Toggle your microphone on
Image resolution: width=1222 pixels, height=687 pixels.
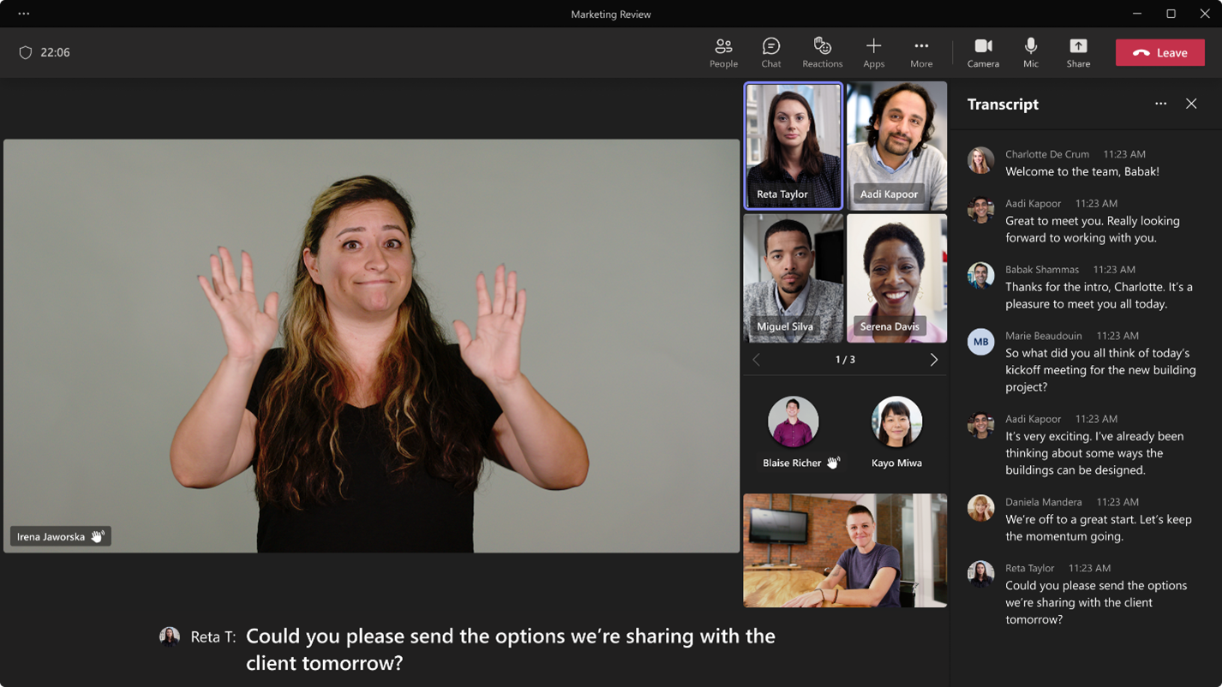point(1030,52)
